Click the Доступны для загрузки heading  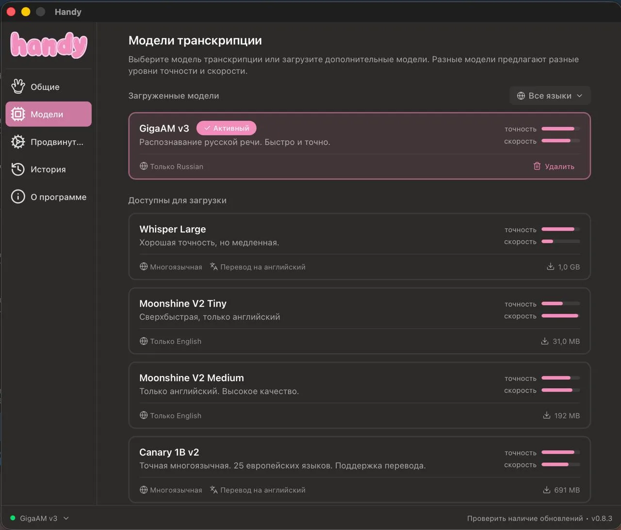[x=178, y=200]
